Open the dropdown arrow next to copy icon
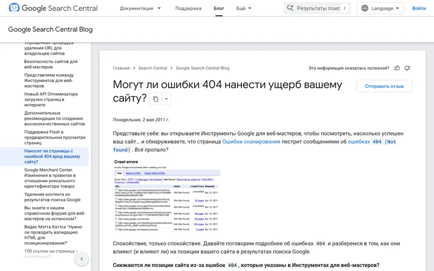Screen dimensions: 434x271 167,99
